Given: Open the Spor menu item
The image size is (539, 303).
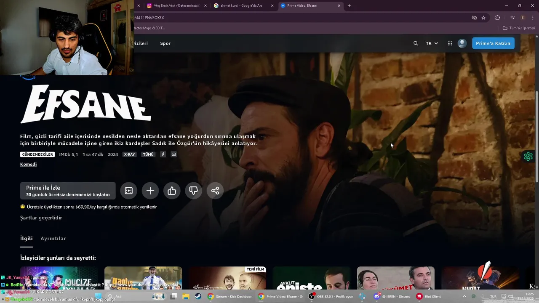Looking at the screenshot, I should tap(165, 43).
